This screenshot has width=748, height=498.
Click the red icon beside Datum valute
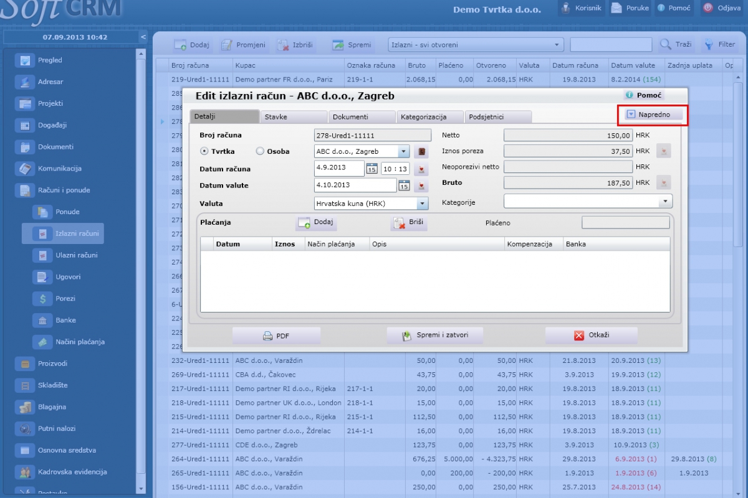(x=422, y=186)
